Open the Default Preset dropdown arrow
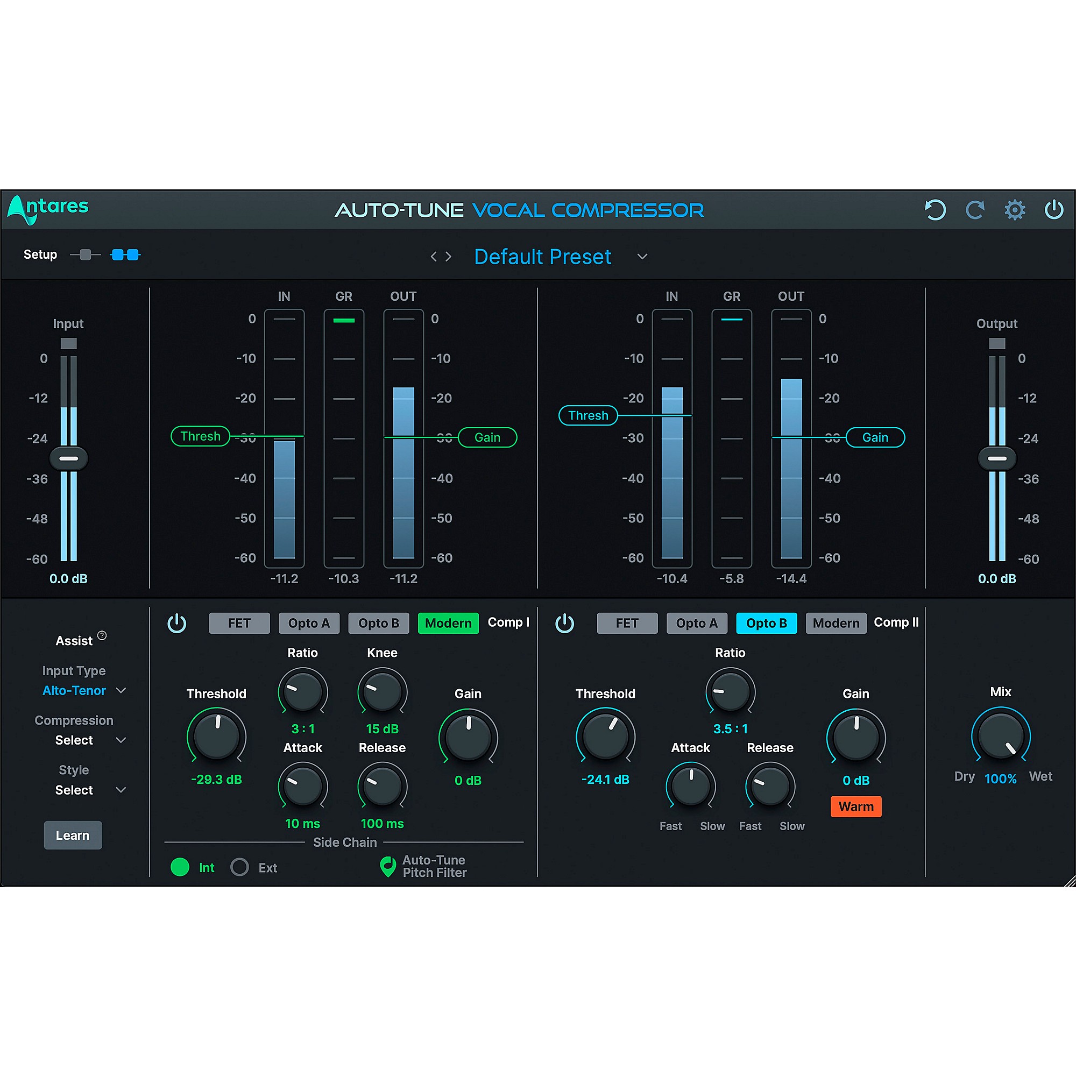Image resolution: width=1076 pixels, height=1076 pixels. point(642,257)
